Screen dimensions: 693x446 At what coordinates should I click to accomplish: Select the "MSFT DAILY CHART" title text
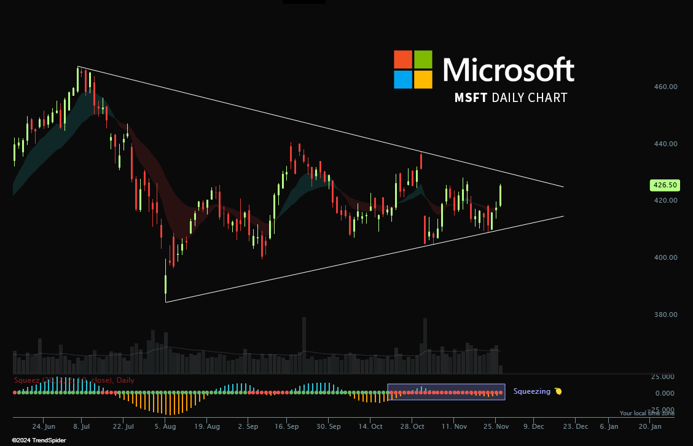(511, 98)
